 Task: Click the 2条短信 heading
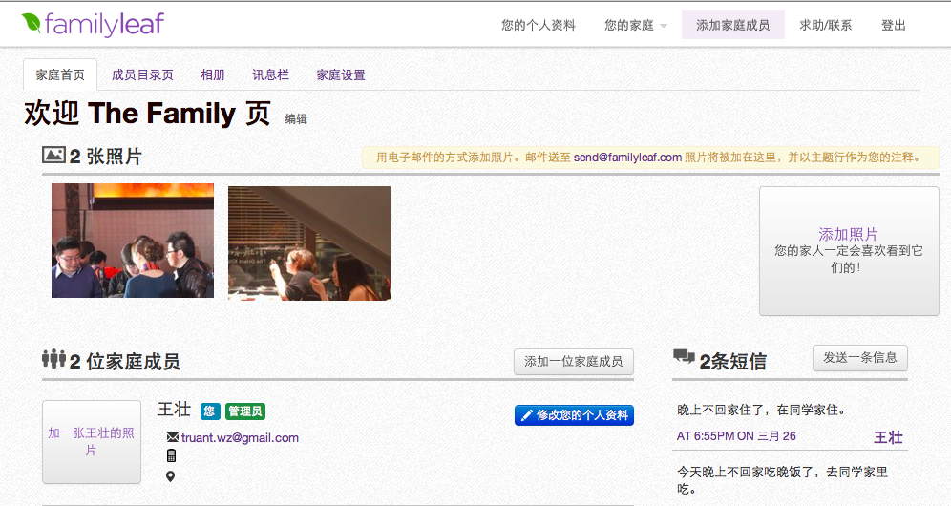pyautogui.click(x=733, y=362)
